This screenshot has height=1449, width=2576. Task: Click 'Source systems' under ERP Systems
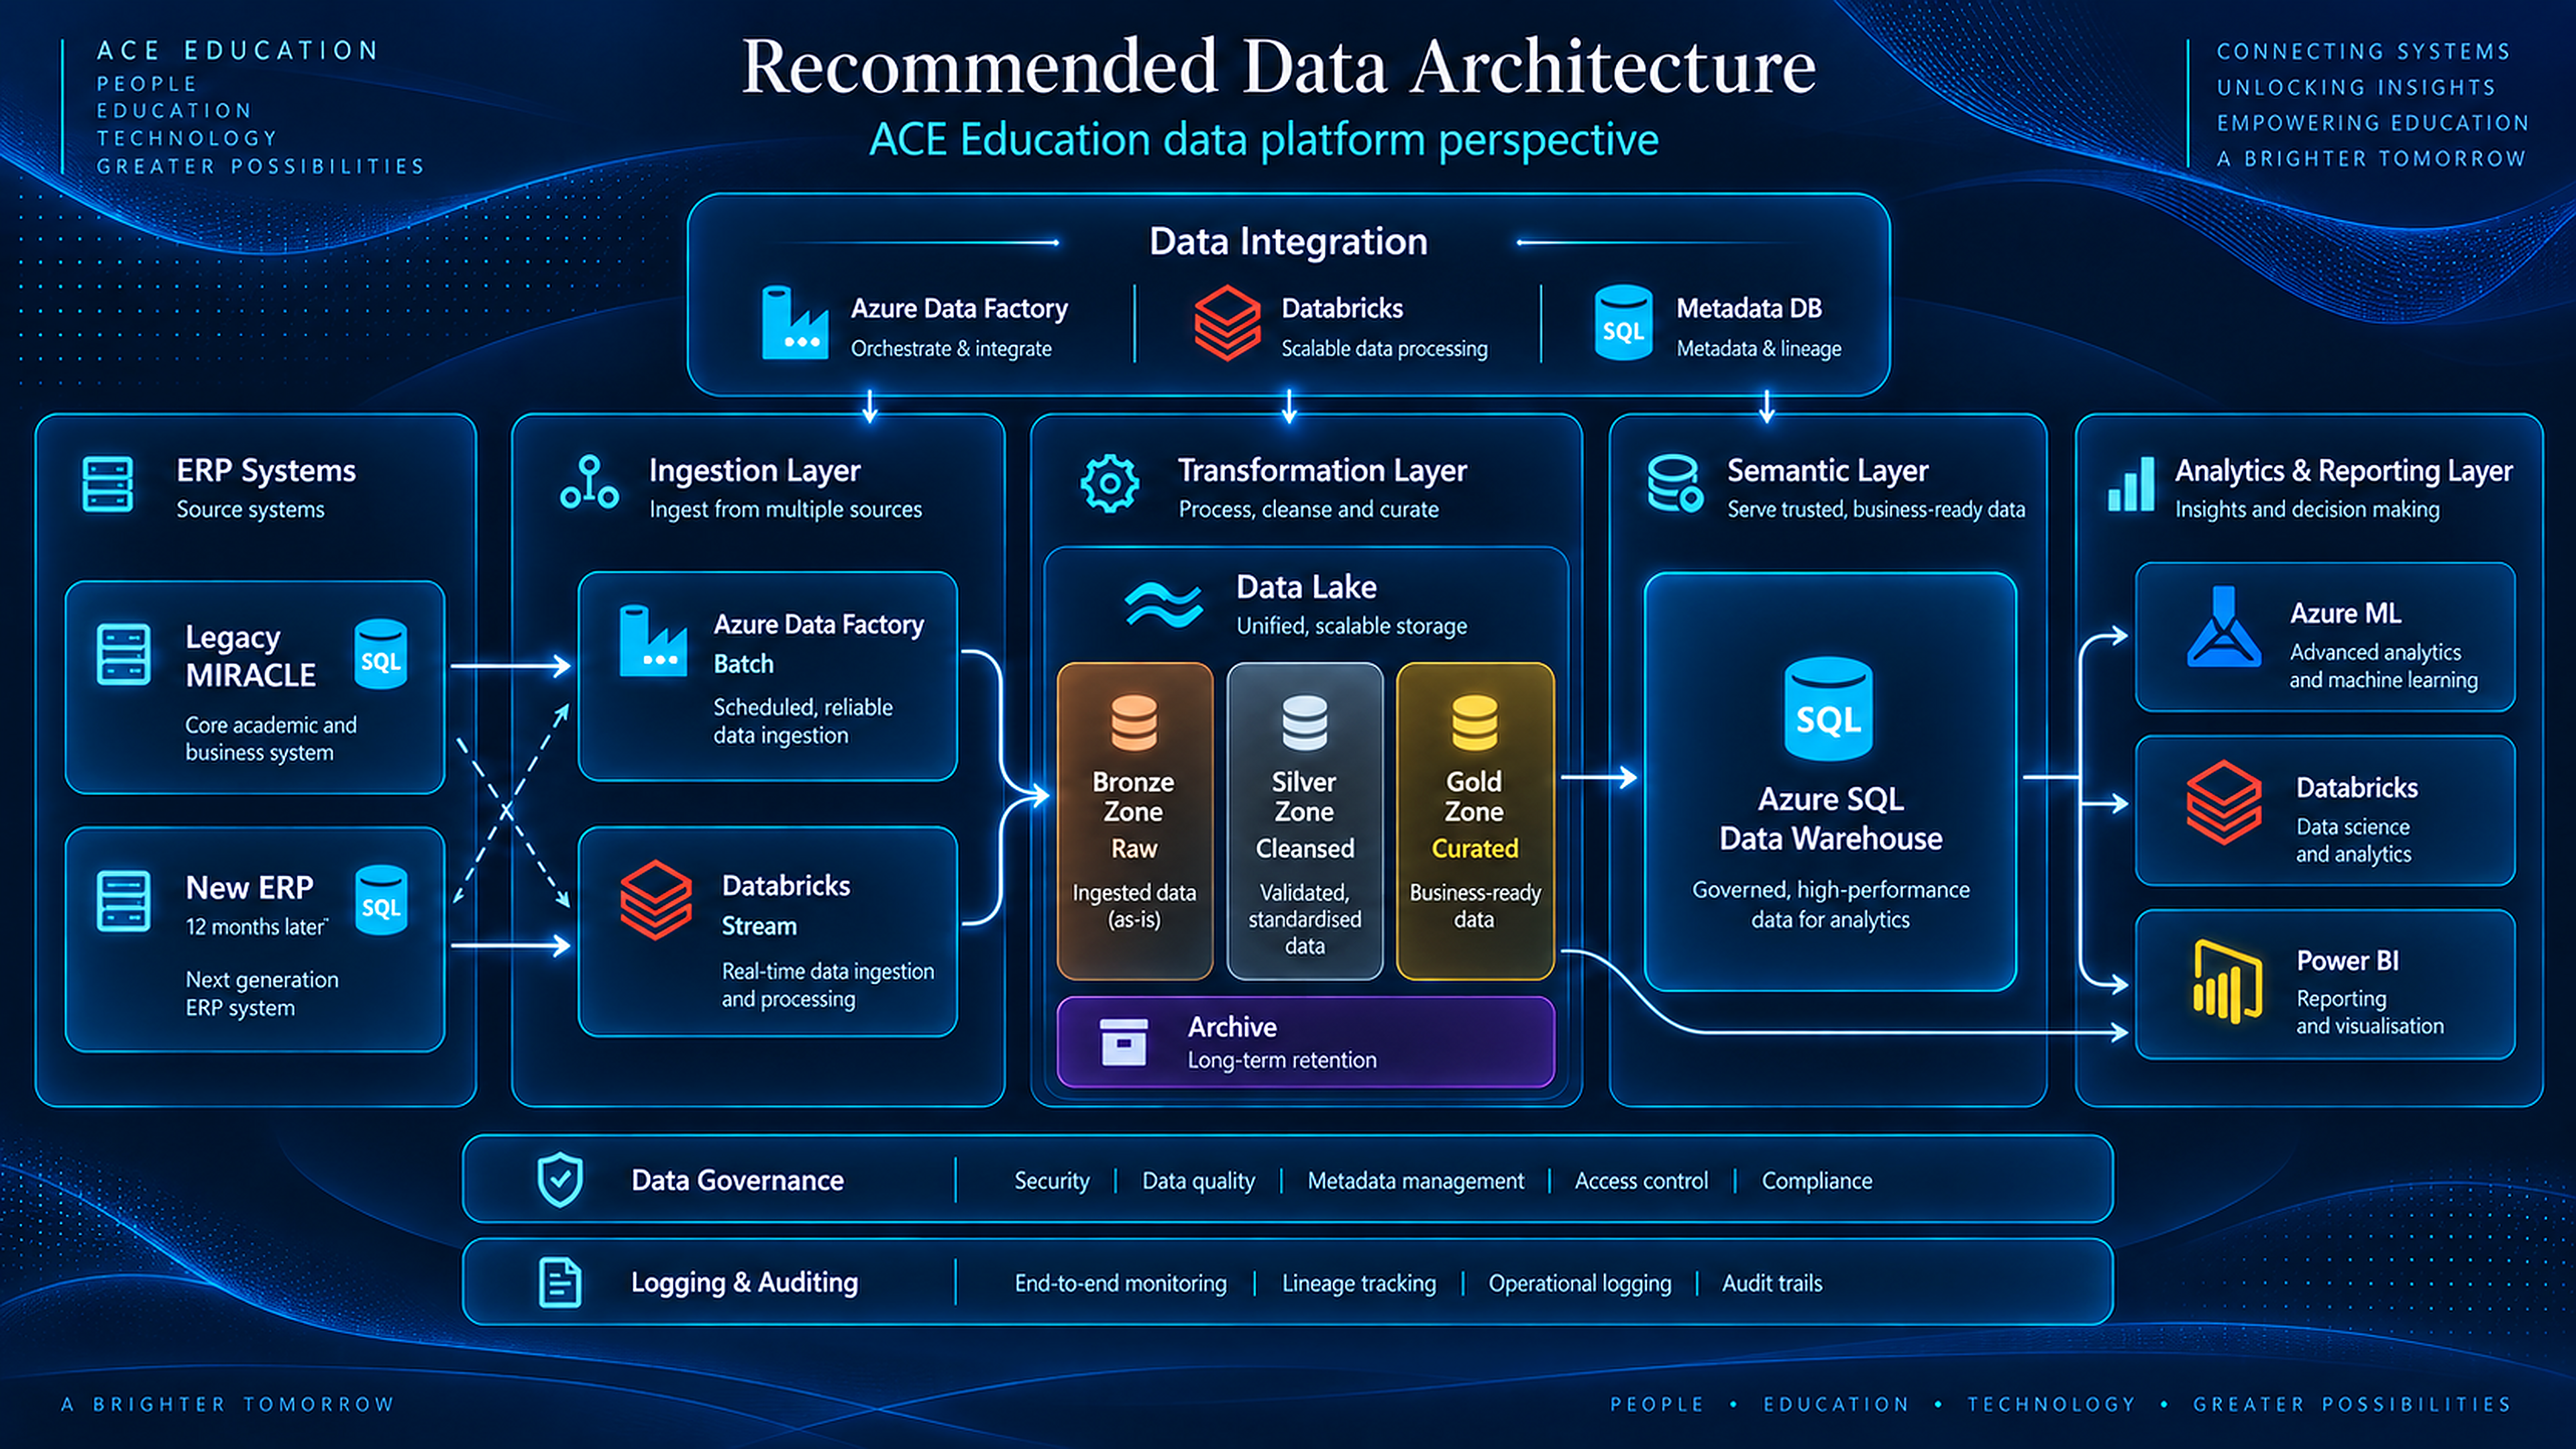[250, 509]
